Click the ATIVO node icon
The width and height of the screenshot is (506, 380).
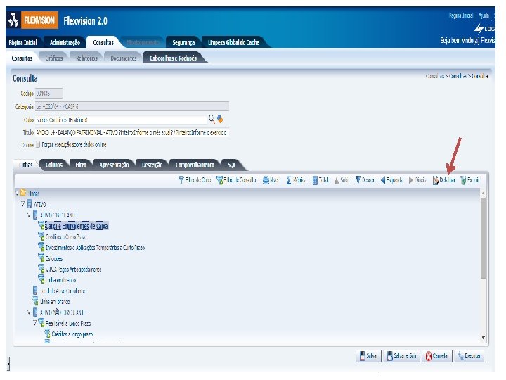(x=30, y=203)
